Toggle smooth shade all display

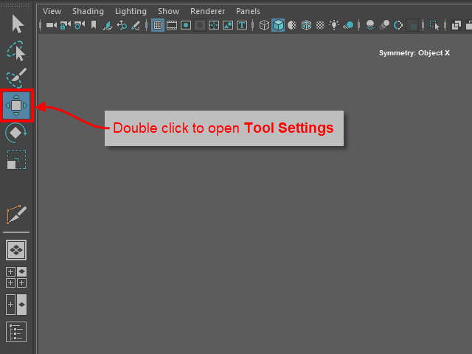(x=278, y=25)
